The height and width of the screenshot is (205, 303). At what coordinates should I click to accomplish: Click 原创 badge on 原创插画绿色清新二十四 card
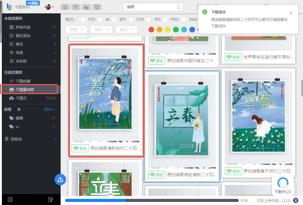(157, 175)
